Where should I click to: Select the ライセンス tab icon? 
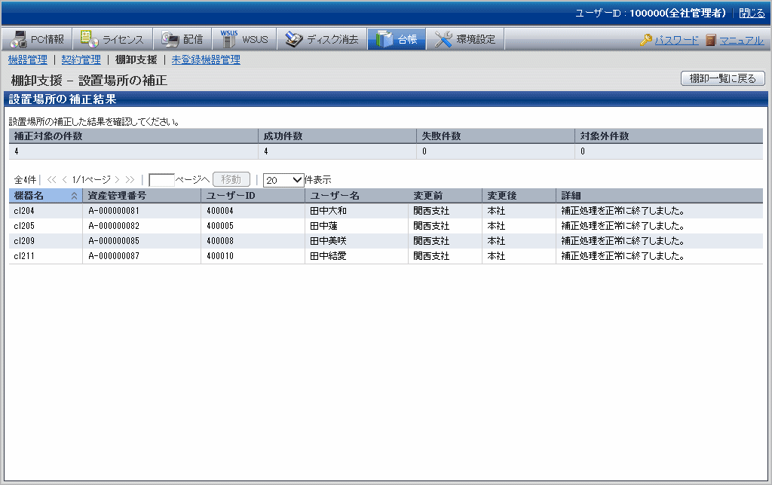[x=89, y=40]
